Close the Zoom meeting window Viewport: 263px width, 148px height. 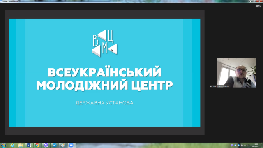259,1
